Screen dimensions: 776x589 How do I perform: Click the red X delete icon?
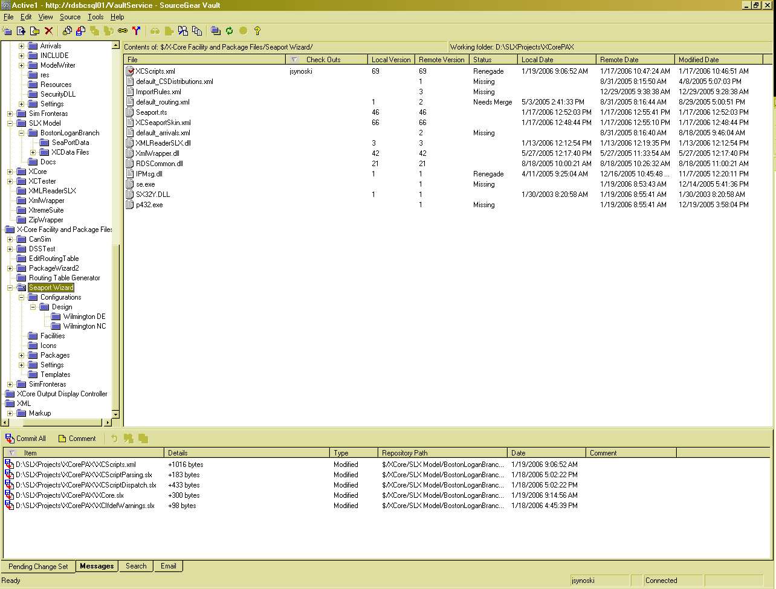49,31
